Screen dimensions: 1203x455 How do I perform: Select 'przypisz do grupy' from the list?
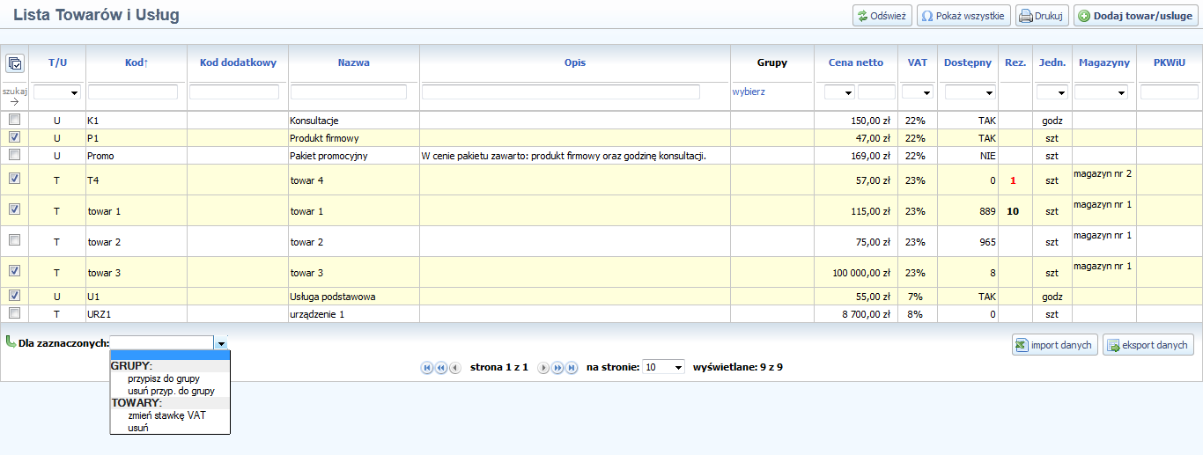[x=163, y=378]
